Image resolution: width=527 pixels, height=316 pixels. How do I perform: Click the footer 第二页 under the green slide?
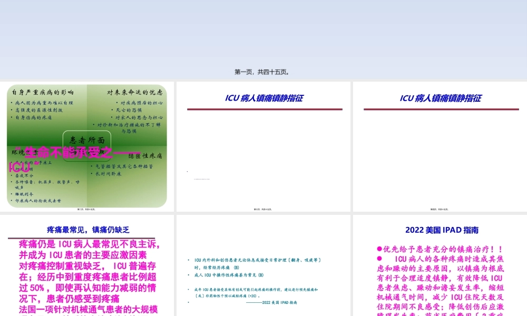86,209
